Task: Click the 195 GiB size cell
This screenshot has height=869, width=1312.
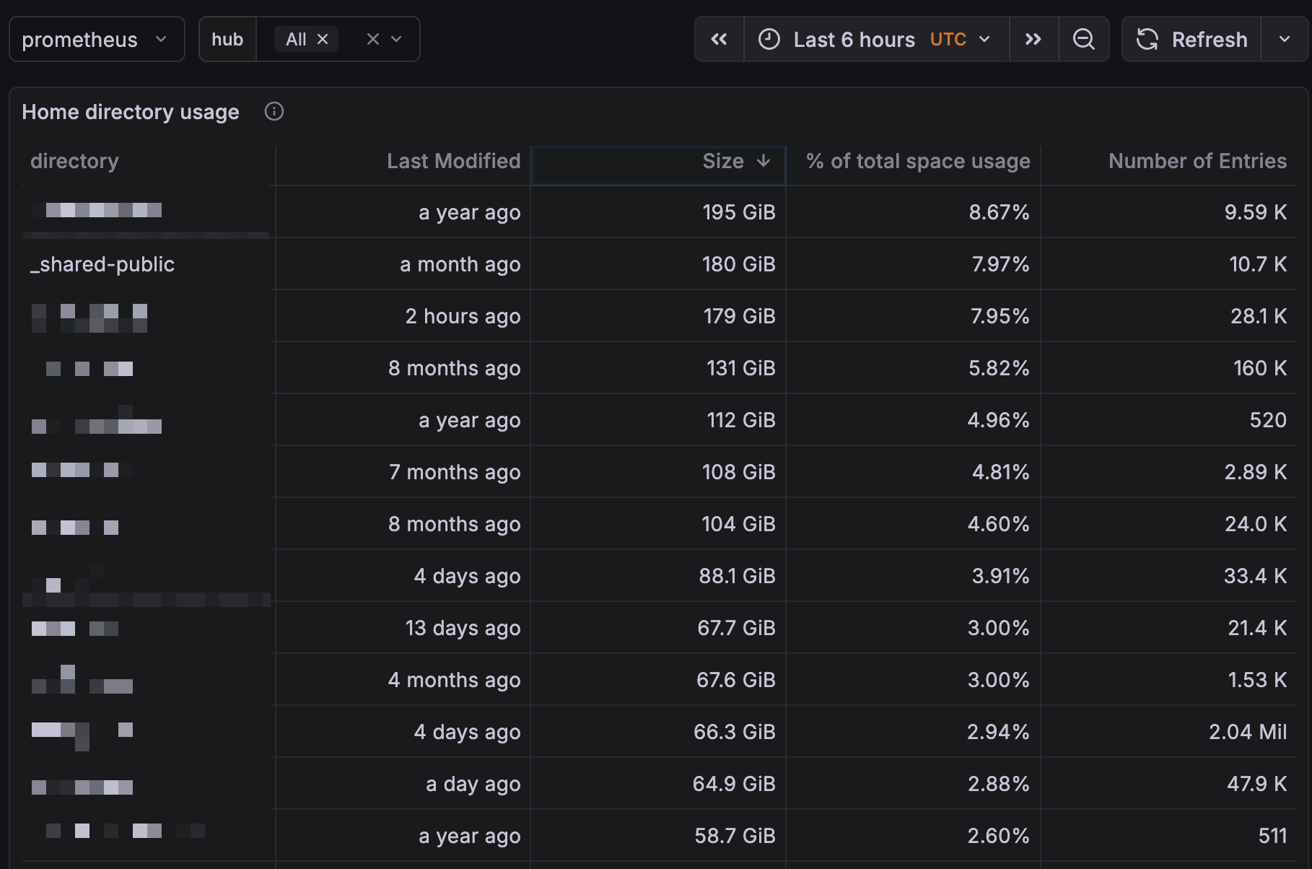Action: [658, 212]
